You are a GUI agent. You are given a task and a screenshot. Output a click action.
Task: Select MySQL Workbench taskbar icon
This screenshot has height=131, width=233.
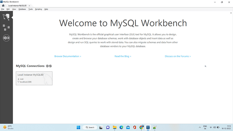148,128
